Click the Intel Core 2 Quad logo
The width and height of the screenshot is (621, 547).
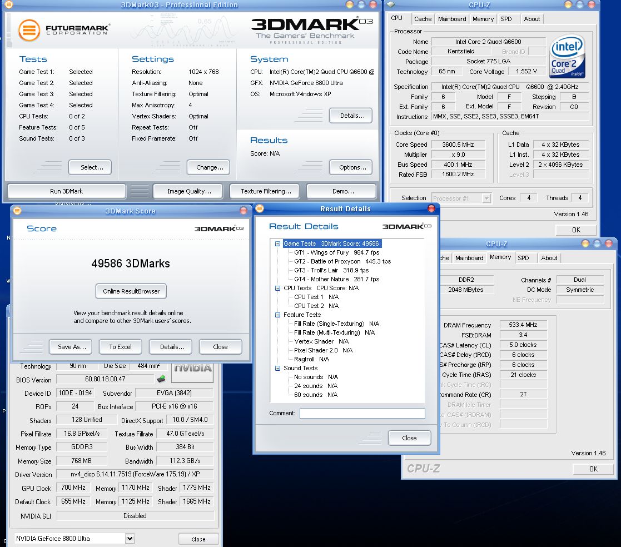(x=568, y=56)
